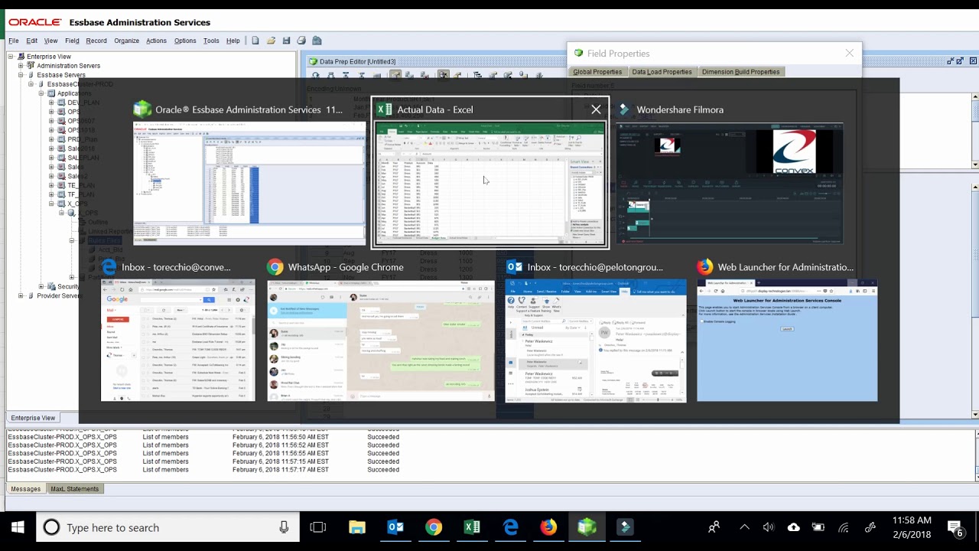The height and width of the screenshot is (551, 979).
Task: Click the Open folder toolbar icon
Action: click(x=271, y=41)
